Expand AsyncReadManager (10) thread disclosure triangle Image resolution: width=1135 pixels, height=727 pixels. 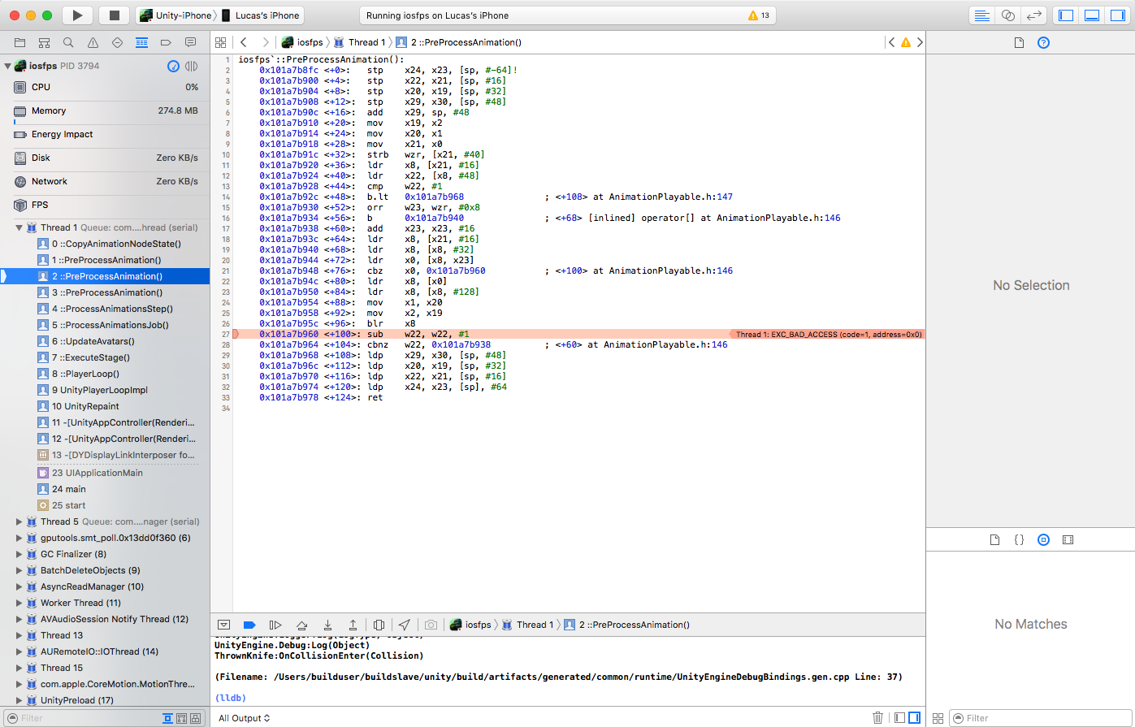[x=19, y=586]
